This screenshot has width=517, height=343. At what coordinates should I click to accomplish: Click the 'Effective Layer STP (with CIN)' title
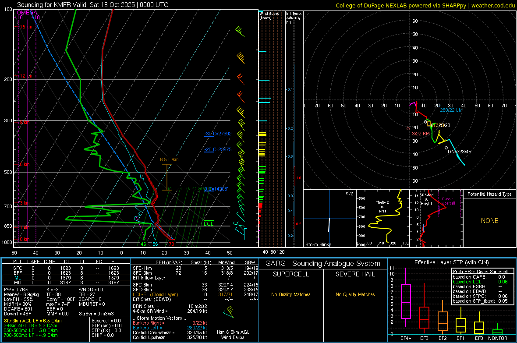[451, 262]
